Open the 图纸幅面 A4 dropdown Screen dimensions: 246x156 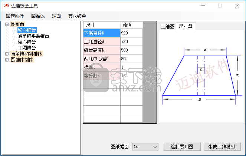point(145,147)
